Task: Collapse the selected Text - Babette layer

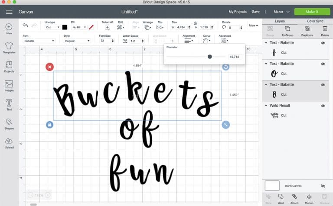Action: tap(266, 85)
